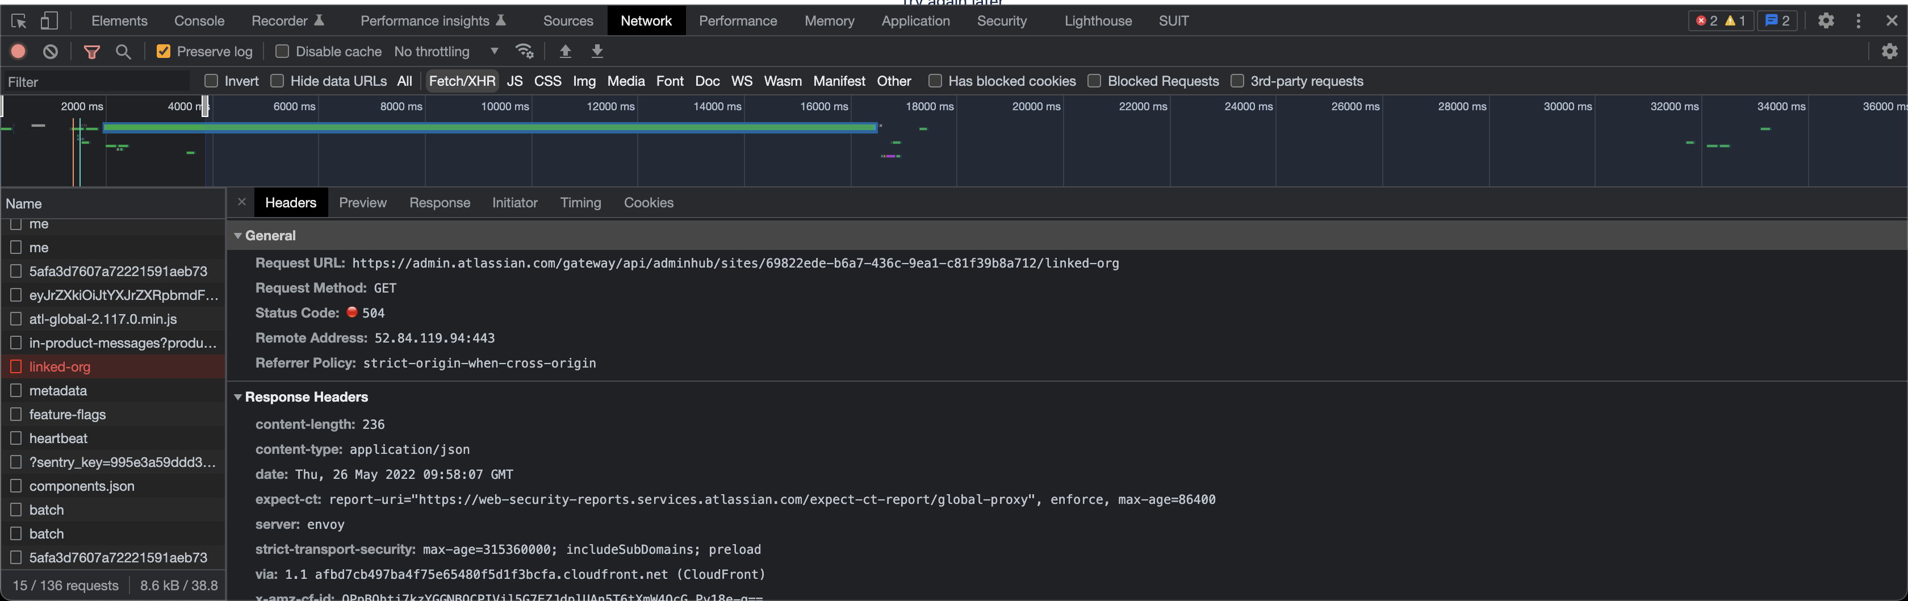Click the overview timeline range handle near 4000 ms
Screen dimensions: 1908x601
tap(205, 107)
